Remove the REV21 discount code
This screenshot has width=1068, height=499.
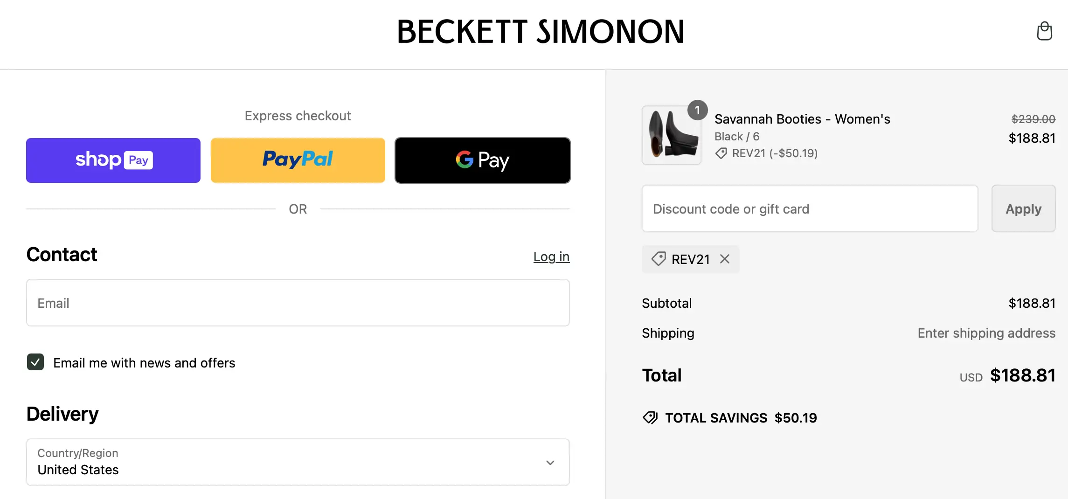pos(724,259)
